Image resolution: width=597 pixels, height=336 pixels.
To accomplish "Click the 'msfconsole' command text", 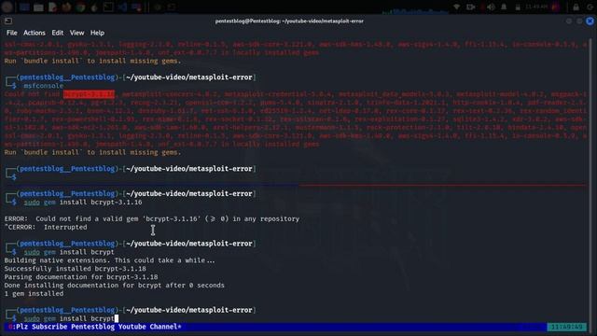I will tap(44, 86).
